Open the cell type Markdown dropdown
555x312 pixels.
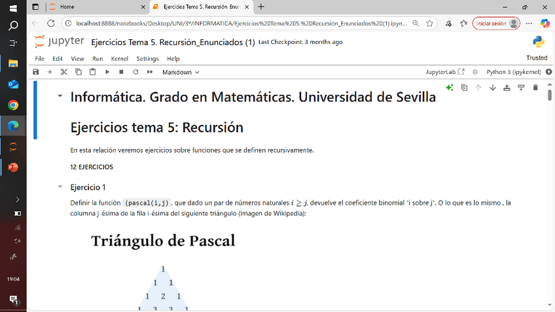point(181,72)
